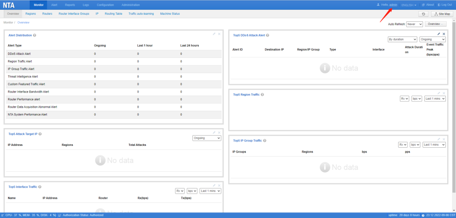Open Ongoing dropdown in Attack Target IP
This screenshot has width=456, height=218.
pos(207,138)
